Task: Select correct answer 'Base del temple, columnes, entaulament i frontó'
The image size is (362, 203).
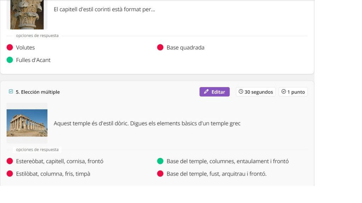Action: 227,161
